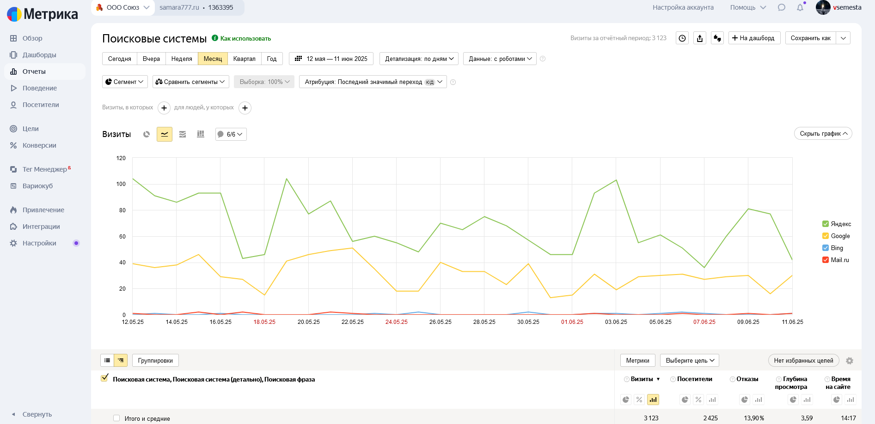Select the Год period tab
The image size is (875, 424).
[x=272, y=59]
